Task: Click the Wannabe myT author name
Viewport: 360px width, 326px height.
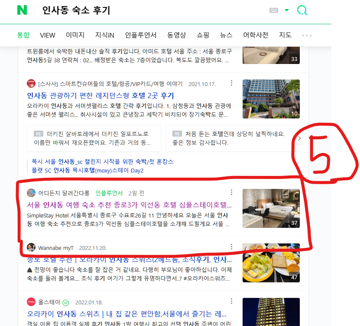Action: point(56,248)
